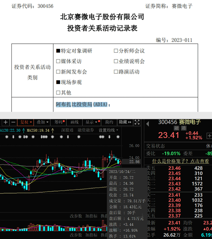This screenshot has width=212, height=239.
Task: Click the minus zoom-out chart button
Action: tap(13, 123)
